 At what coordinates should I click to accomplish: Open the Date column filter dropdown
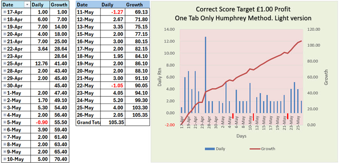[26, 5]
